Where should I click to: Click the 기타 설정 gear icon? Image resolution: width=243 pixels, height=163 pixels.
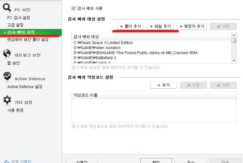point(7,100)
